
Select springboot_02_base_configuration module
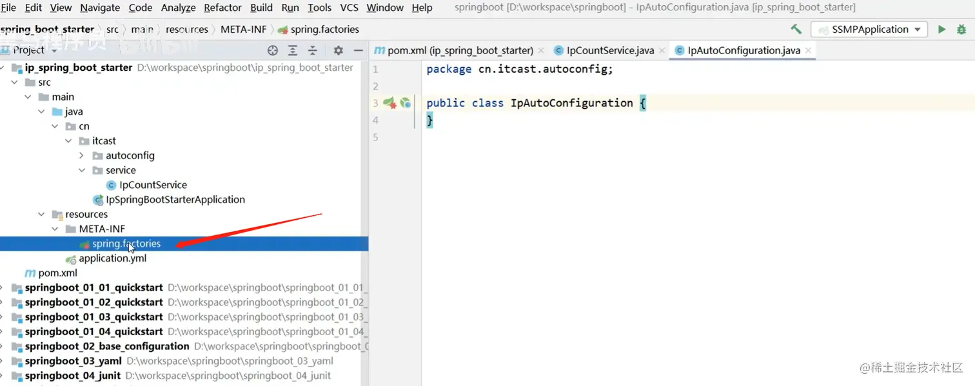107,346
